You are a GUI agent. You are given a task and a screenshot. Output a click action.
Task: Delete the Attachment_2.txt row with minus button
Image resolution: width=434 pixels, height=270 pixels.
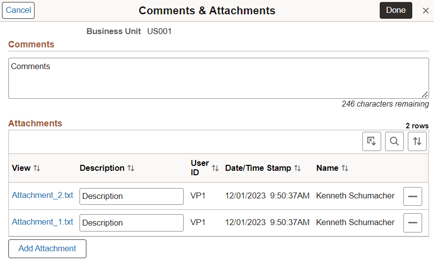coord(413,196)
